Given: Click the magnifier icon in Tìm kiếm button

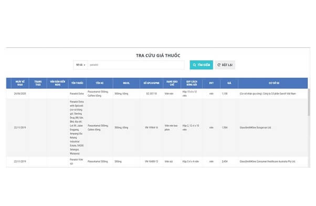Looking at the screenshot, I should point(194,65).
